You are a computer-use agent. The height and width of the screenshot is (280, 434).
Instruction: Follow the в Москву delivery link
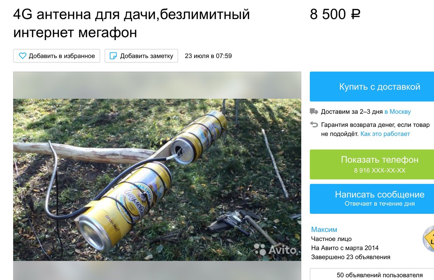click(397, 112)
